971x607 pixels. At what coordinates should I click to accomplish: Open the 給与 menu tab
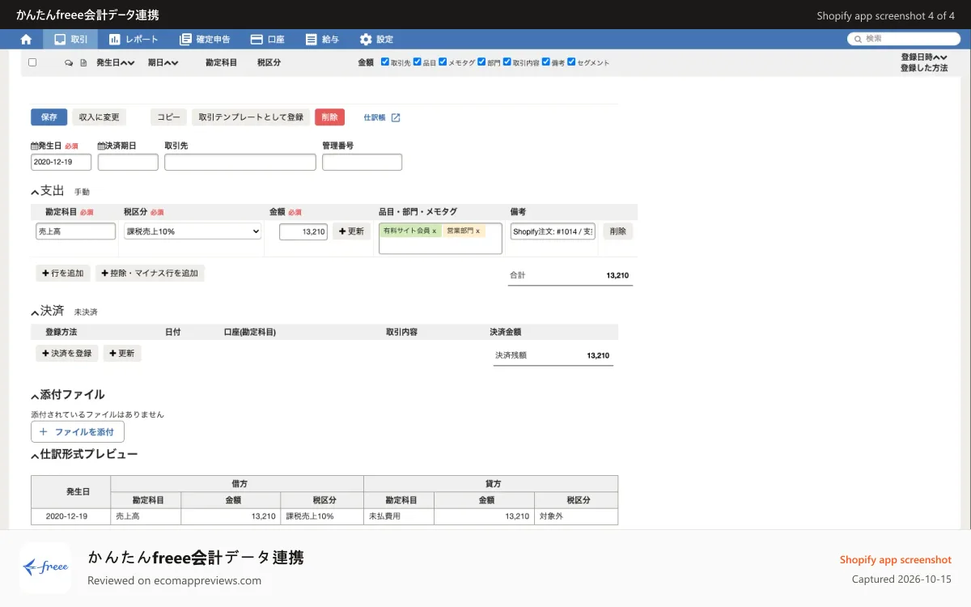click(322, 39)
